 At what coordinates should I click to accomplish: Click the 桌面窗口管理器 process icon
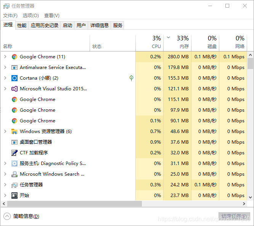(14, 142)
